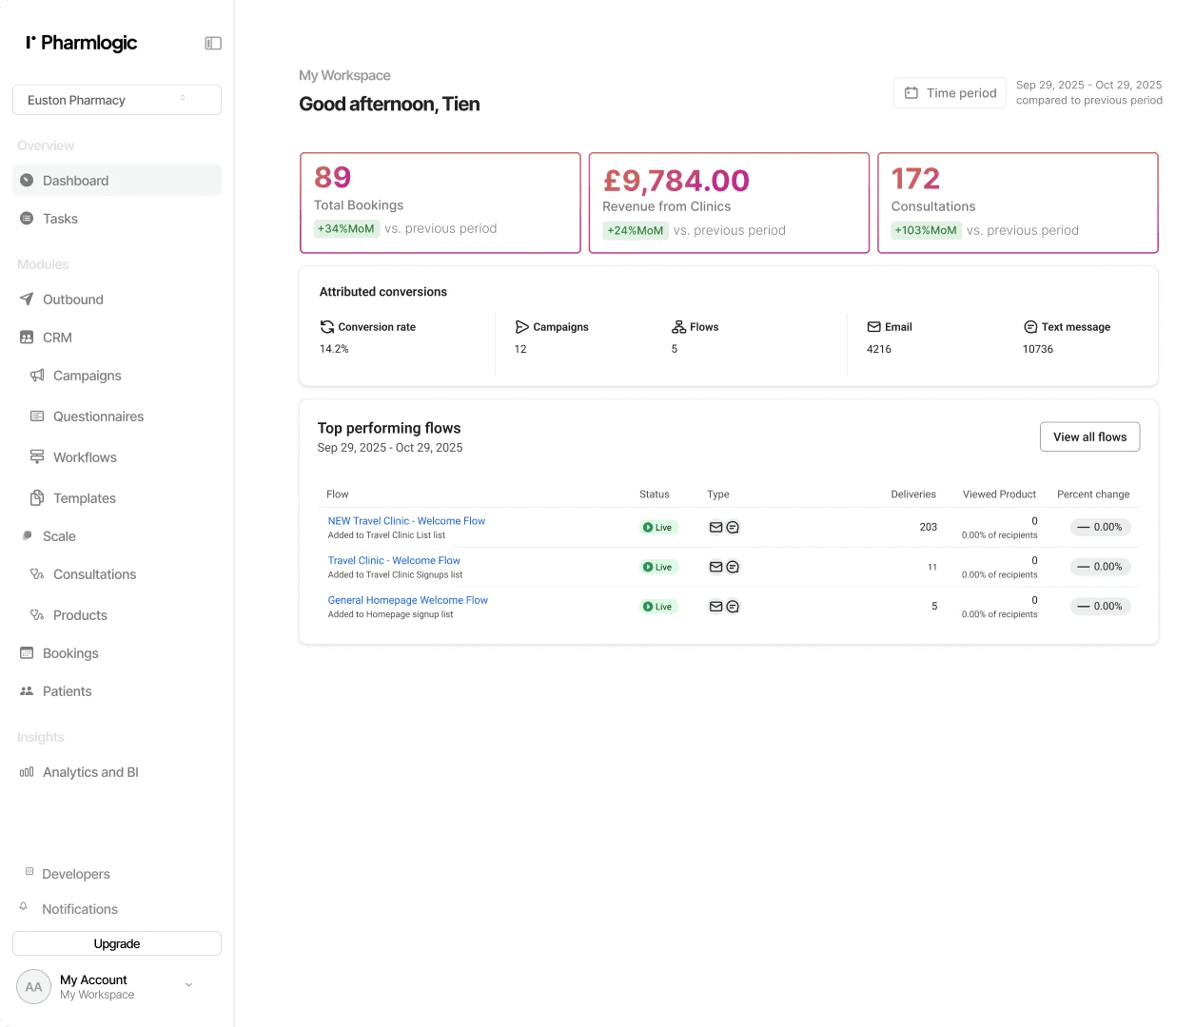Click the text message icon in NEW Travel Clinic row
Image resolution: width=1195 pixels, height=1027 pixels.
click(733, 527)
